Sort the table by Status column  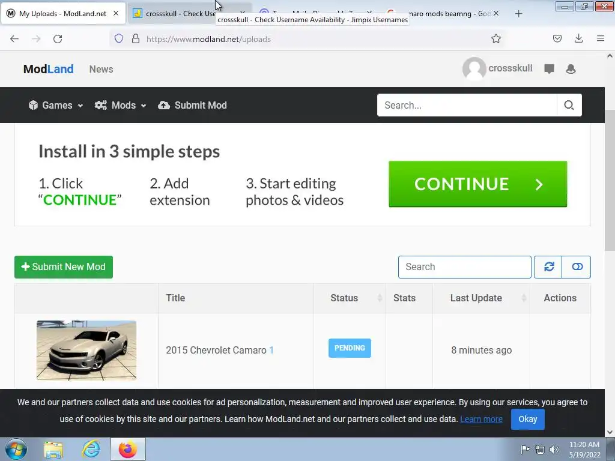pyautogui.click(x=350, y=298)
